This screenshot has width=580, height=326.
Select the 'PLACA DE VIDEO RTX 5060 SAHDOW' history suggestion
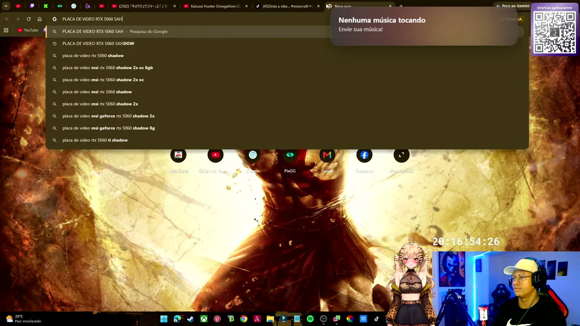click(287, 43)
